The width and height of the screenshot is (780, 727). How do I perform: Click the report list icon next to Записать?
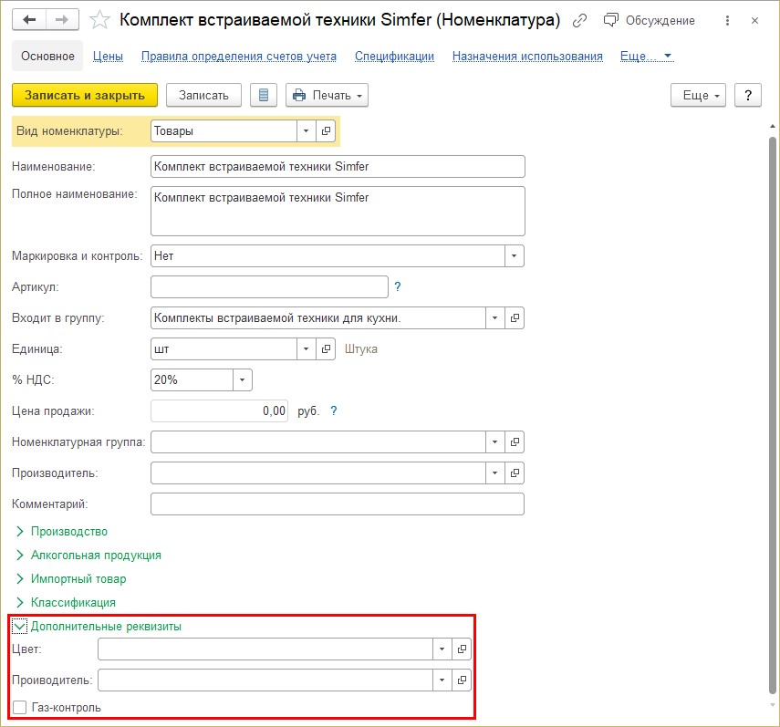(x=264, y=95)
